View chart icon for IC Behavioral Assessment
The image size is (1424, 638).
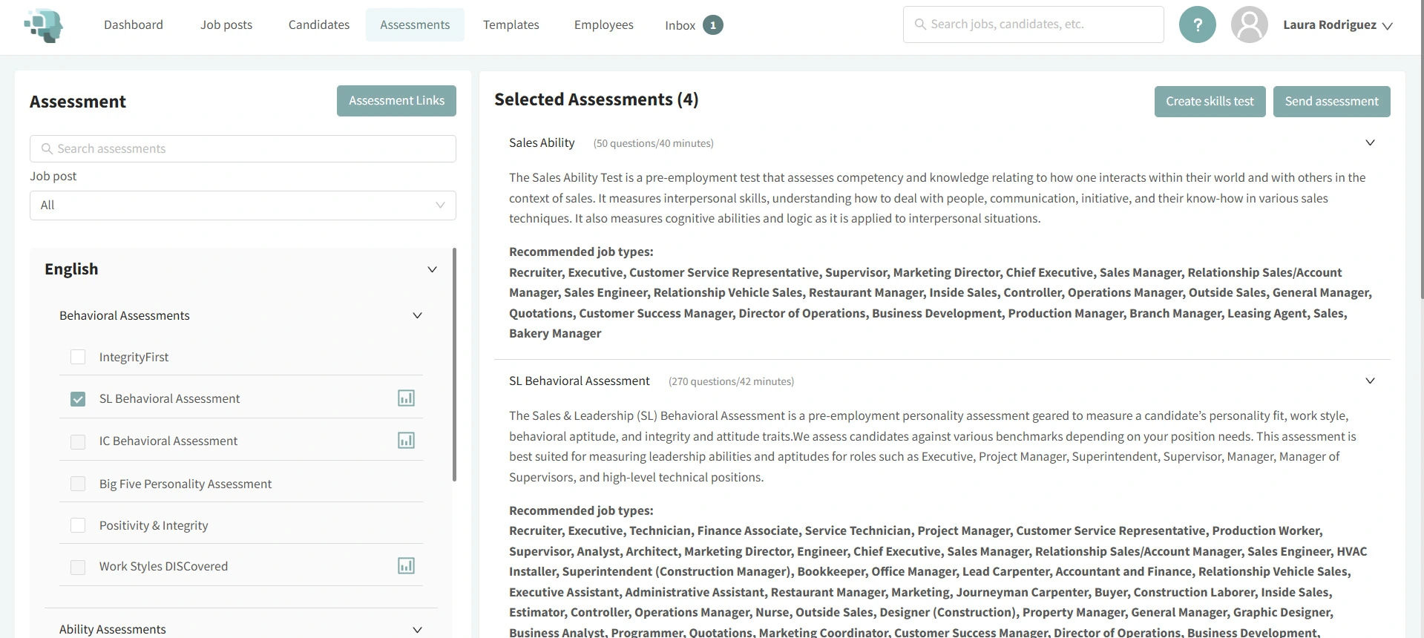click(x=406, y=441)
